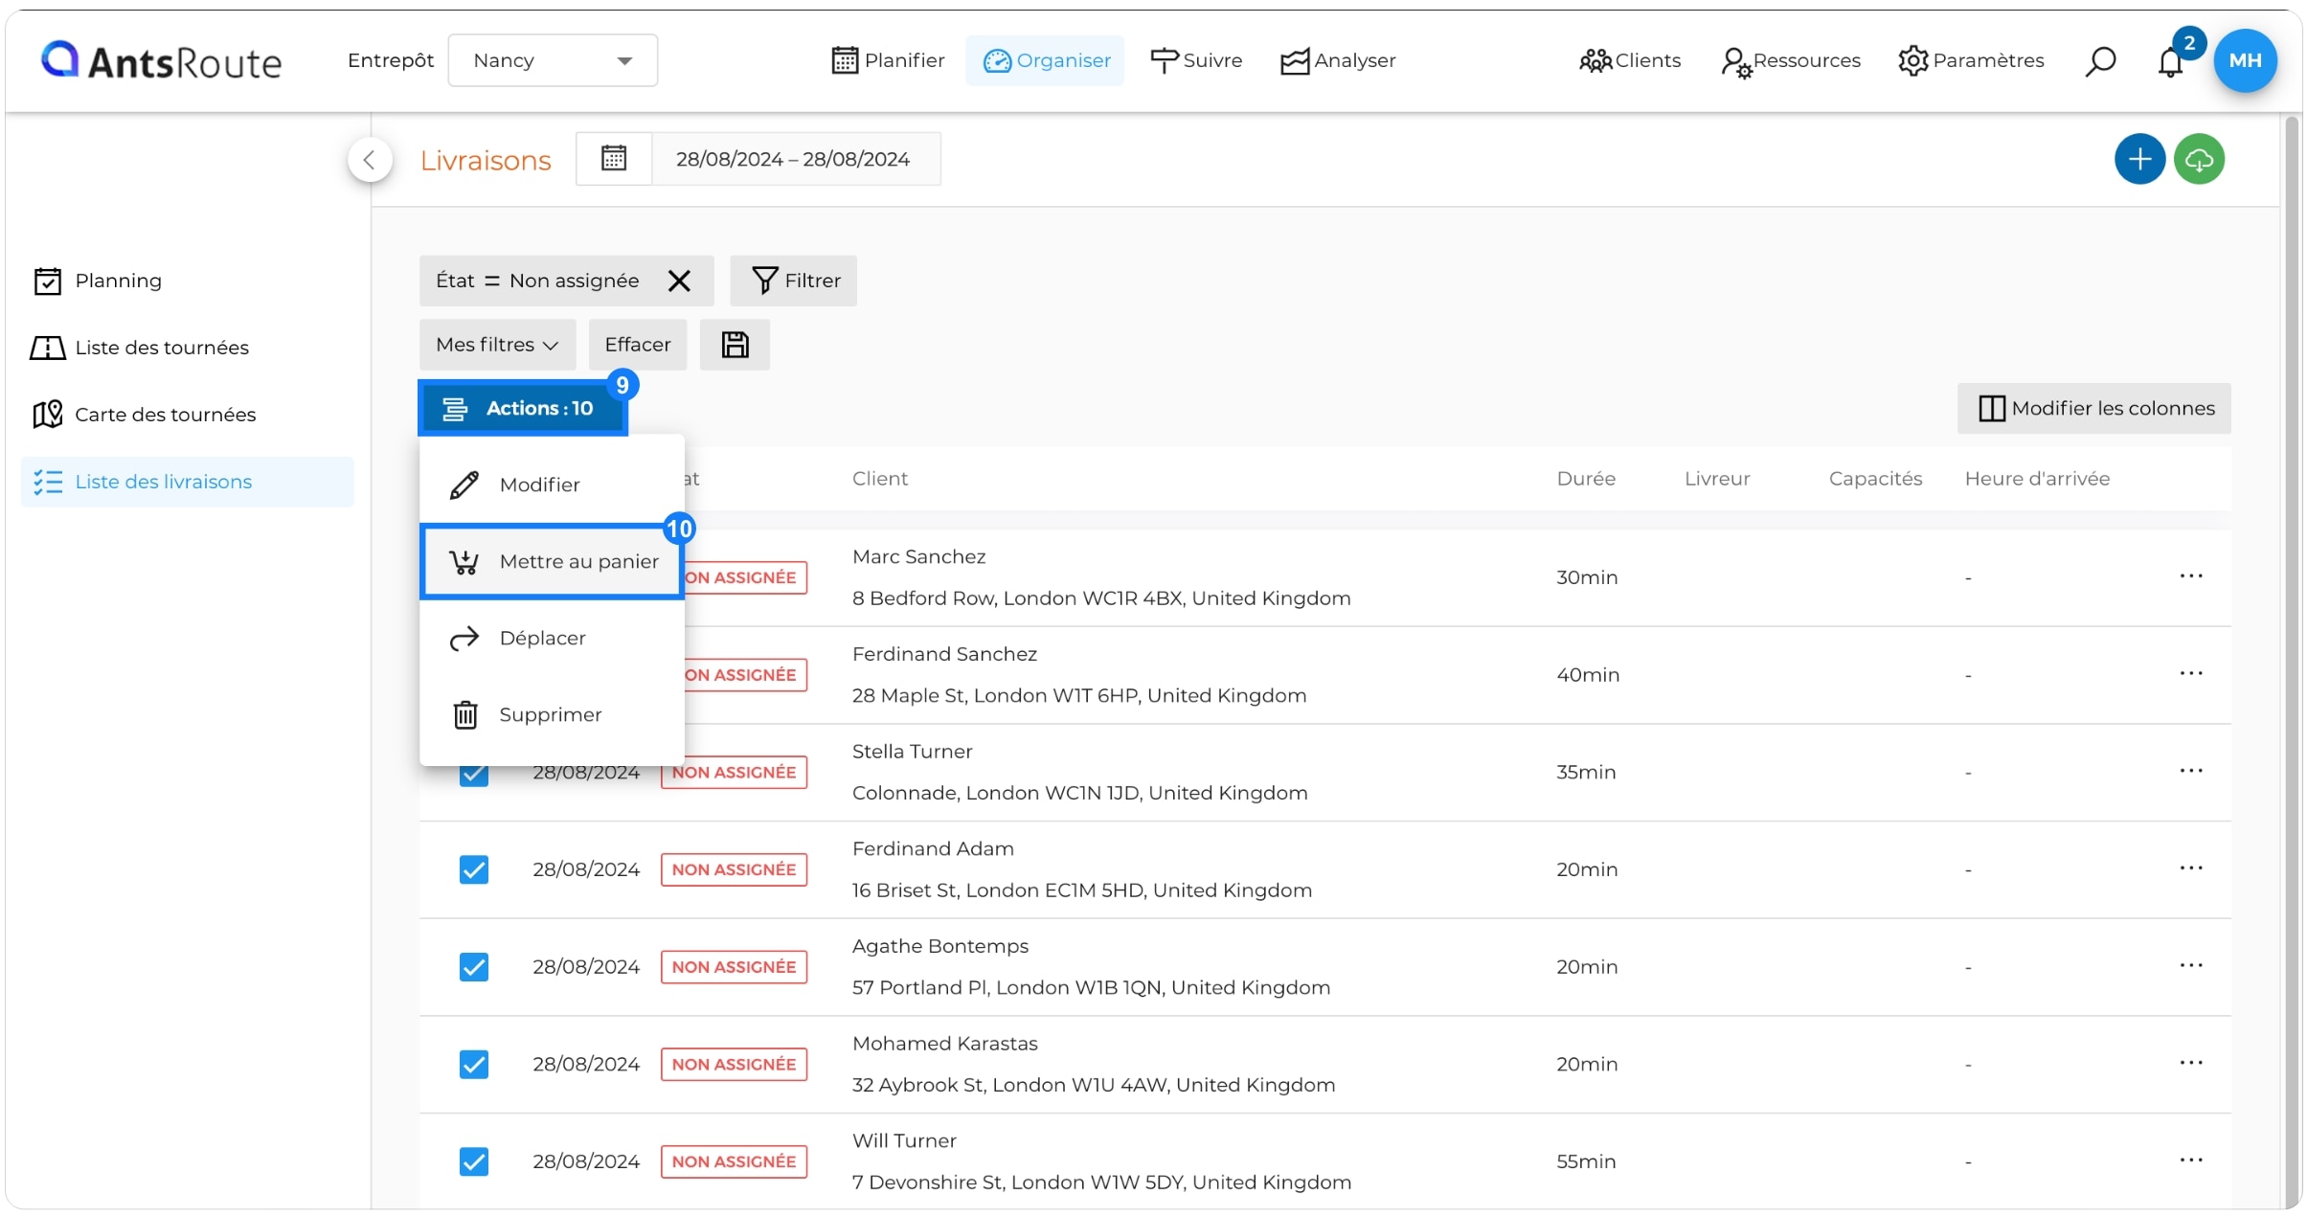
Task: Open the calendar date picker icon
Action: pyautogui.click(x=614, y=158)
